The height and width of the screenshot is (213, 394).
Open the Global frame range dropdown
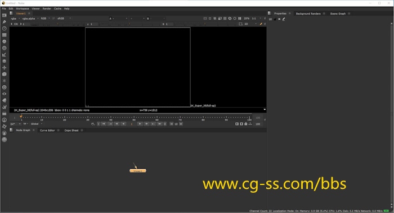pos(37,124)
